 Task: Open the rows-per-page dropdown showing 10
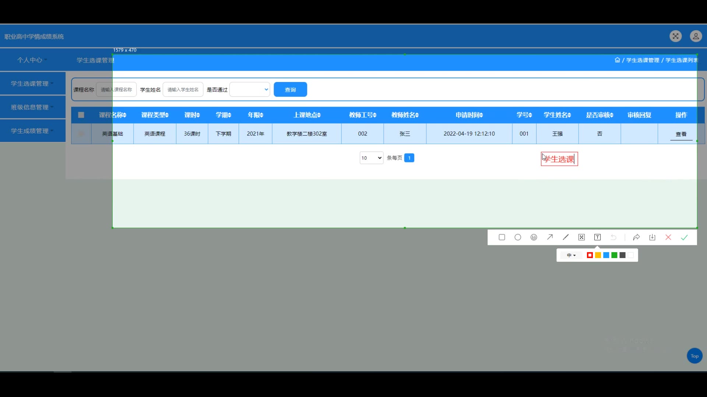(x=371, y=158)
